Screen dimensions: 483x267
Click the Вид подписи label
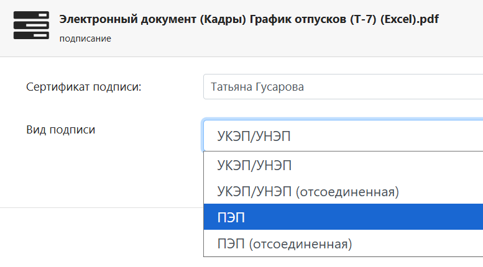tap(60, 130)
